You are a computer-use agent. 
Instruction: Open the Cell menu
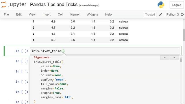click(x=60, y=14)
